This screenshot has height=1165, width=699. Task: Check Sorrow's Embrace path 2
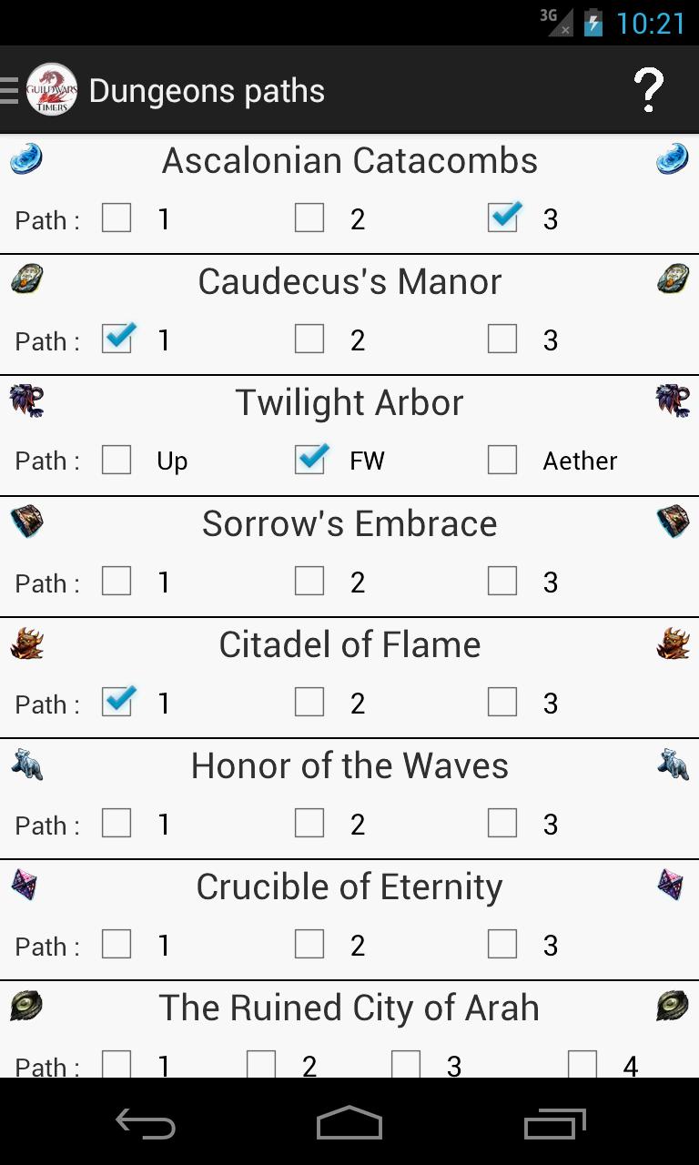point(309,581)
